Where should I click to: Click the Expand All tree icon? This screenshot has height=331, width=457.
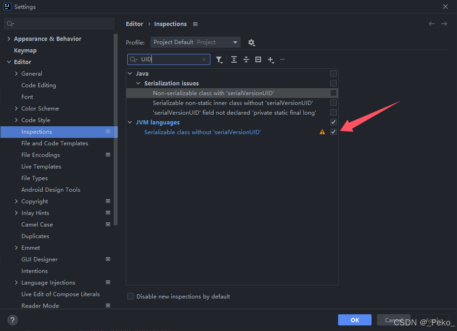click(x=234, y=59)
